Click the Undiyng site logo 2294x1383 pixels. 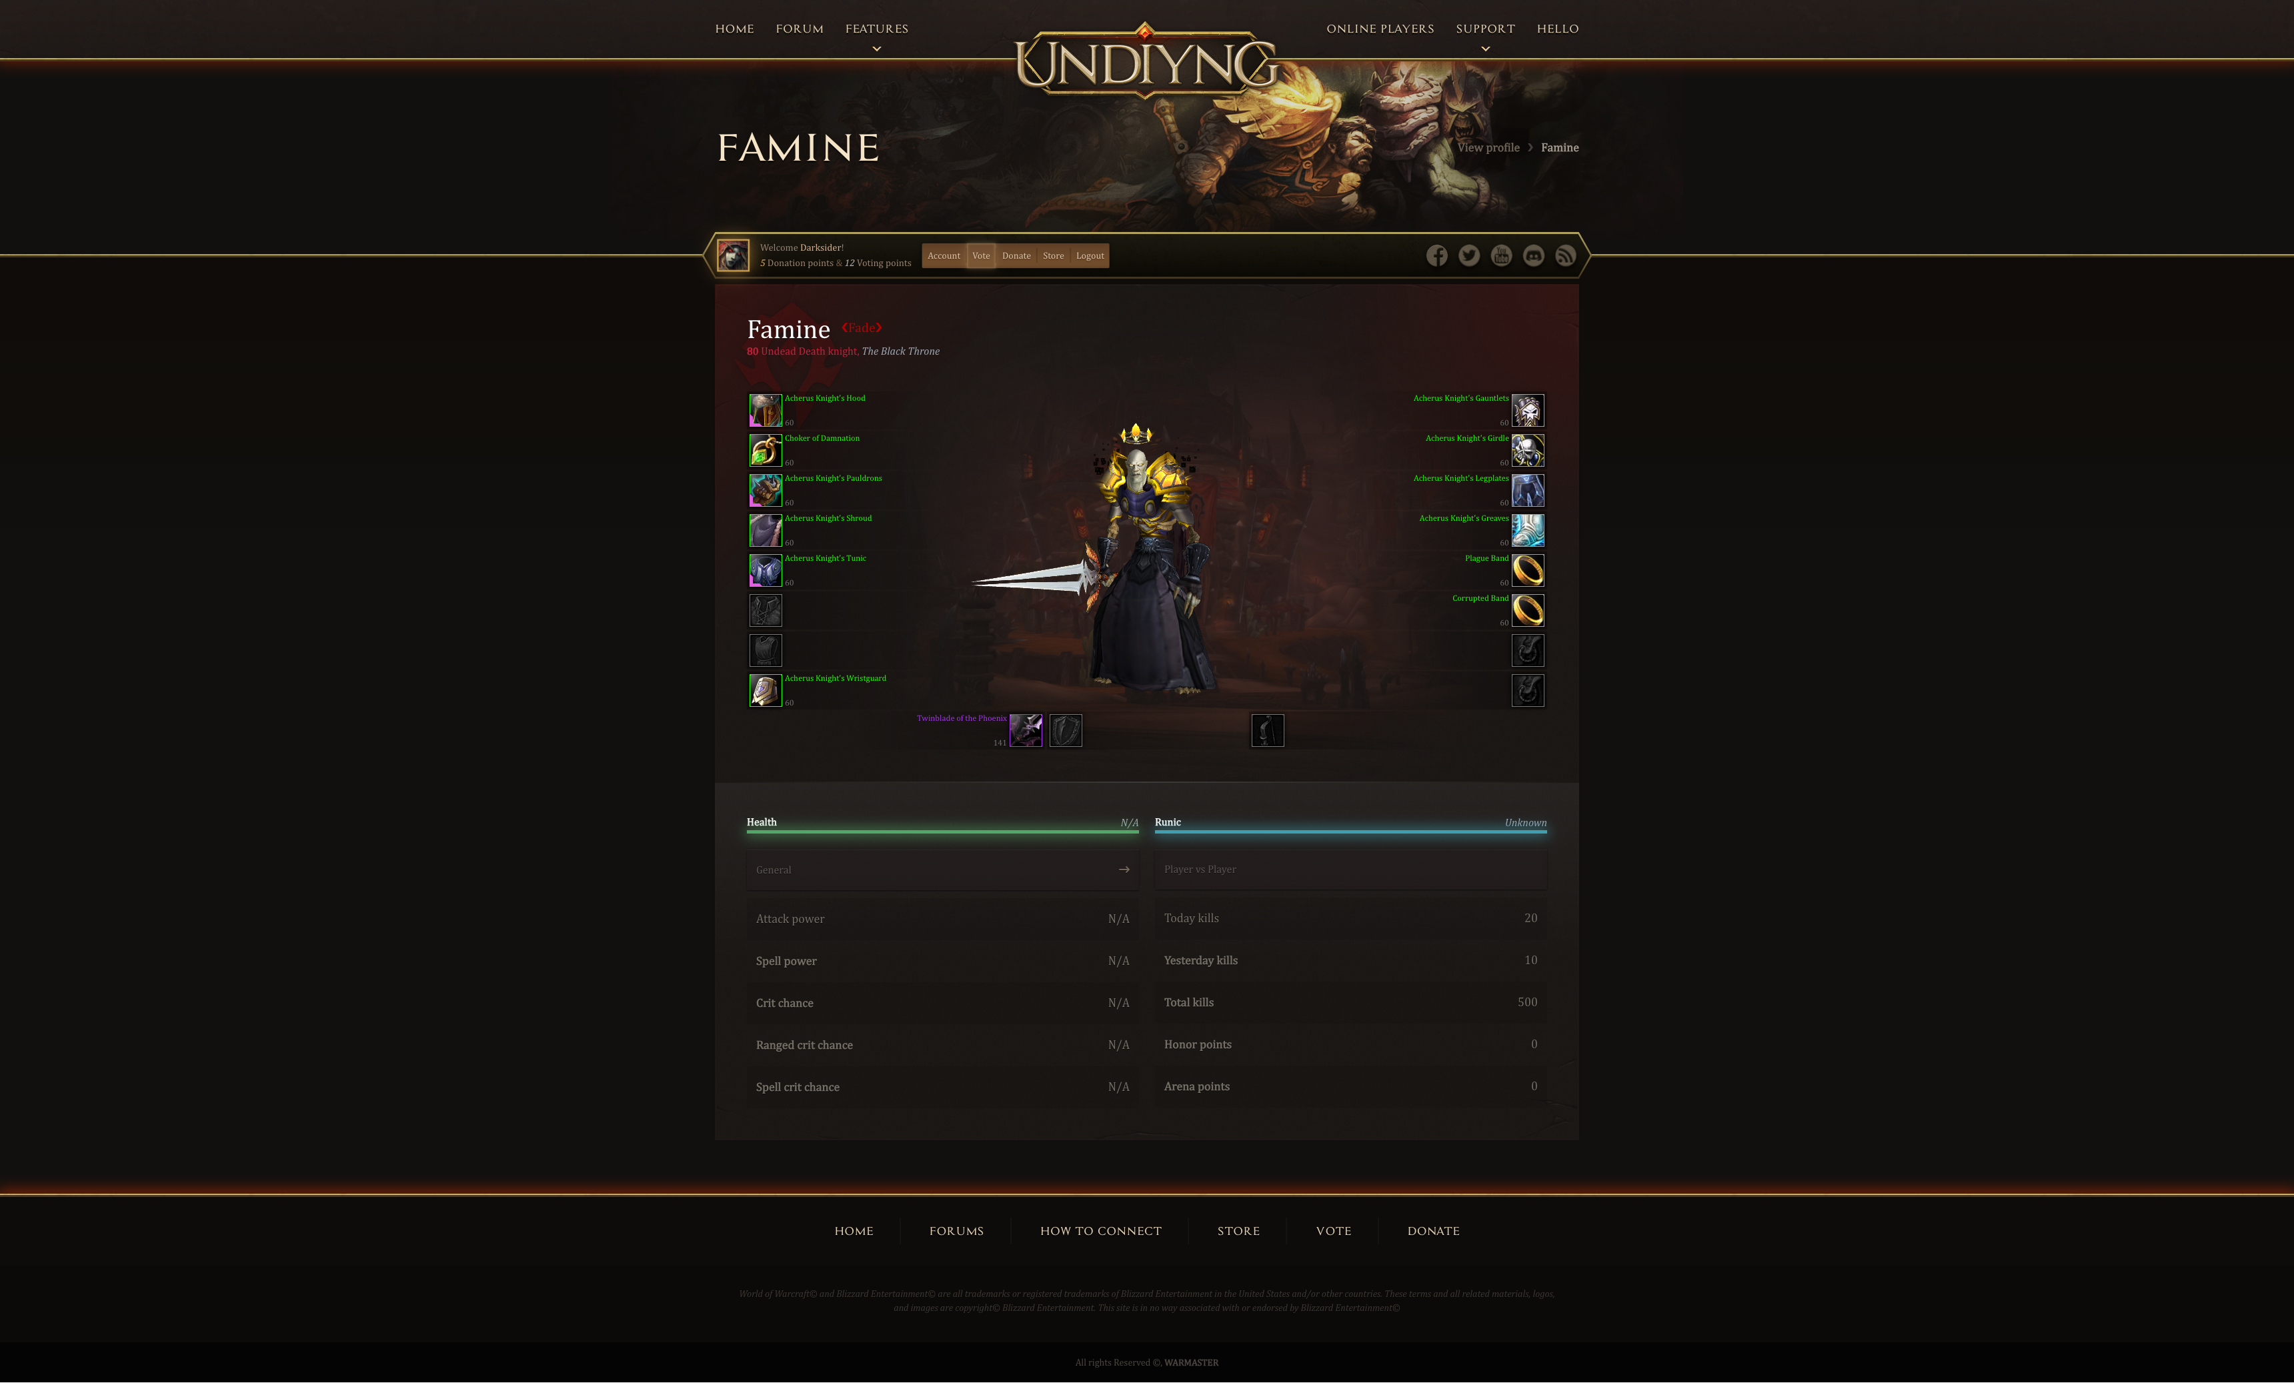[x=1146, y=61]
